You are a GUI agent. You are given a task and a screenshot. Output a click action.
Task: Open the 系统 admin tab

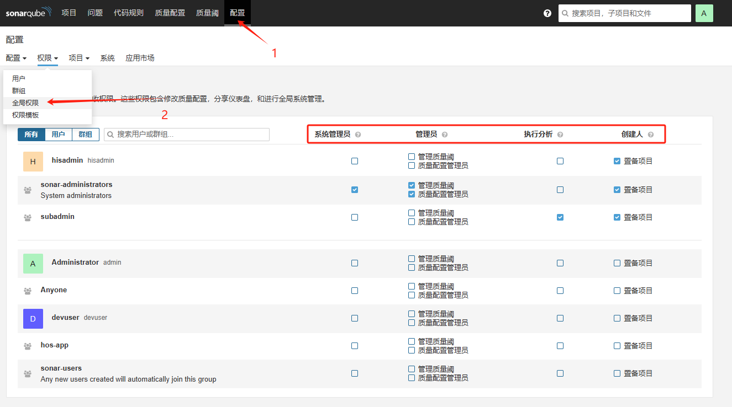[107, 58]
